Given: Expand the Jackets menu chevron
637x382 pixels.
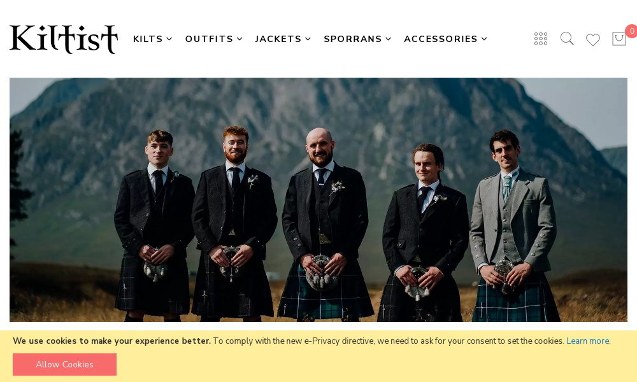Looking at the screenshot, I should 308,39.
